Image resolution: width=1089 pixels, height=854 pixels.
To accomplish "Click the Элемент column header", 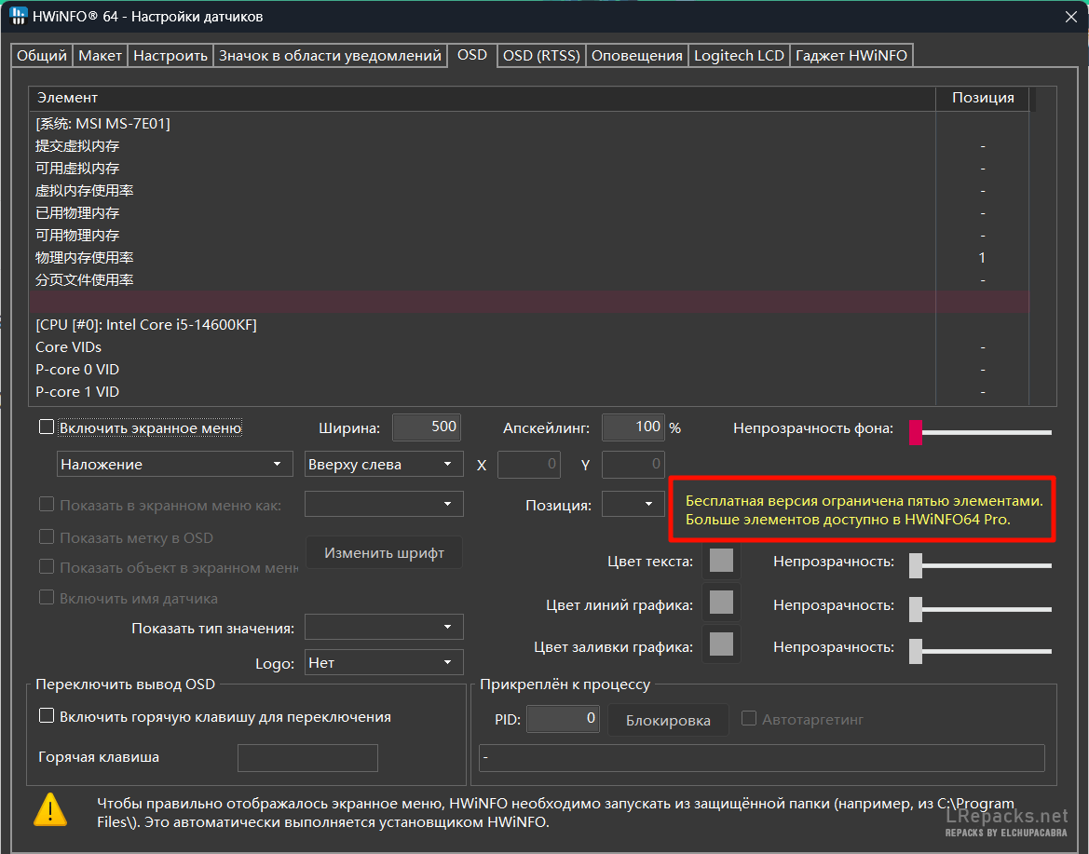I will coord(482,98).
